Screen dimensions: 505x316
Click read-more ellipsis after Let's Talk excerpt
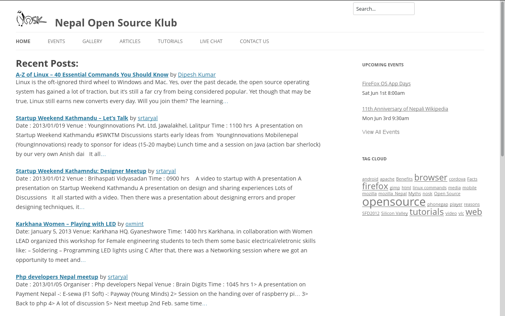(x=103, y=154)
